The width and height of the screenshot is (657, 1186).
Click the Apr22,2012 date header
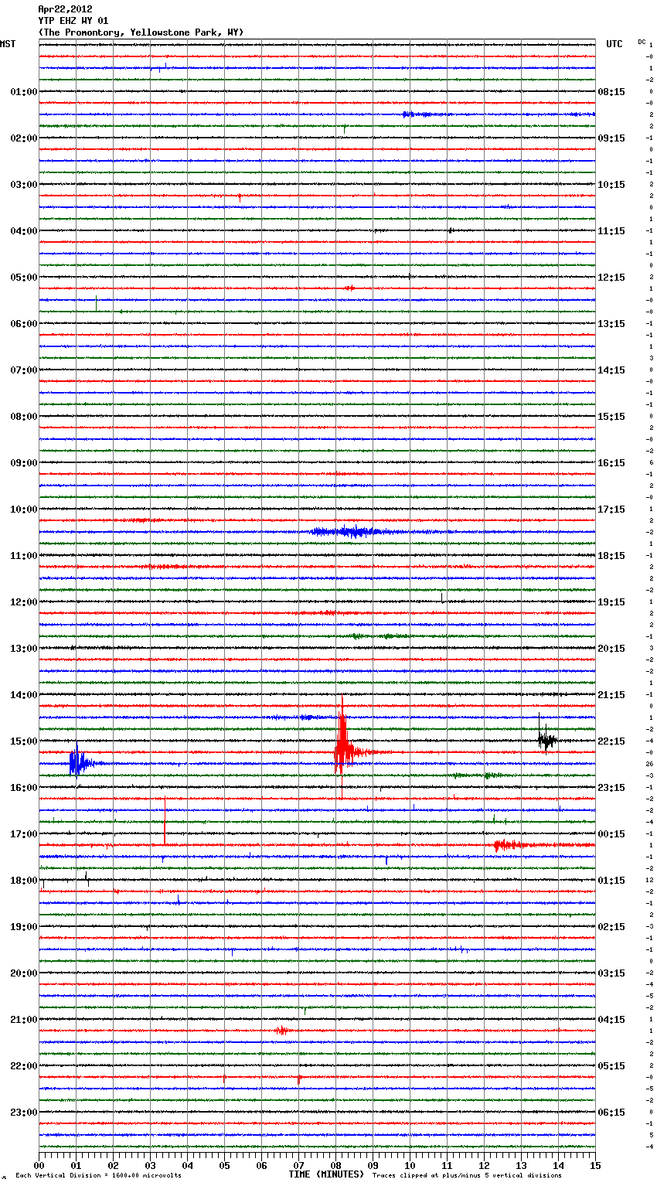tap(65, 9)
